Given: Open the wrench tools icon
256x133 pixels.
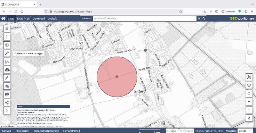Looking at the screenshot, I should [7, 54].
